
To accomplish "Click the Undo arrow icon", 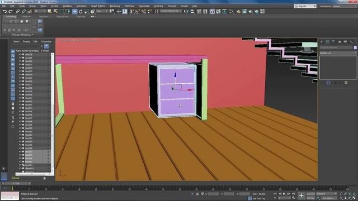I will pyautogui.click(x=4, y=11).
